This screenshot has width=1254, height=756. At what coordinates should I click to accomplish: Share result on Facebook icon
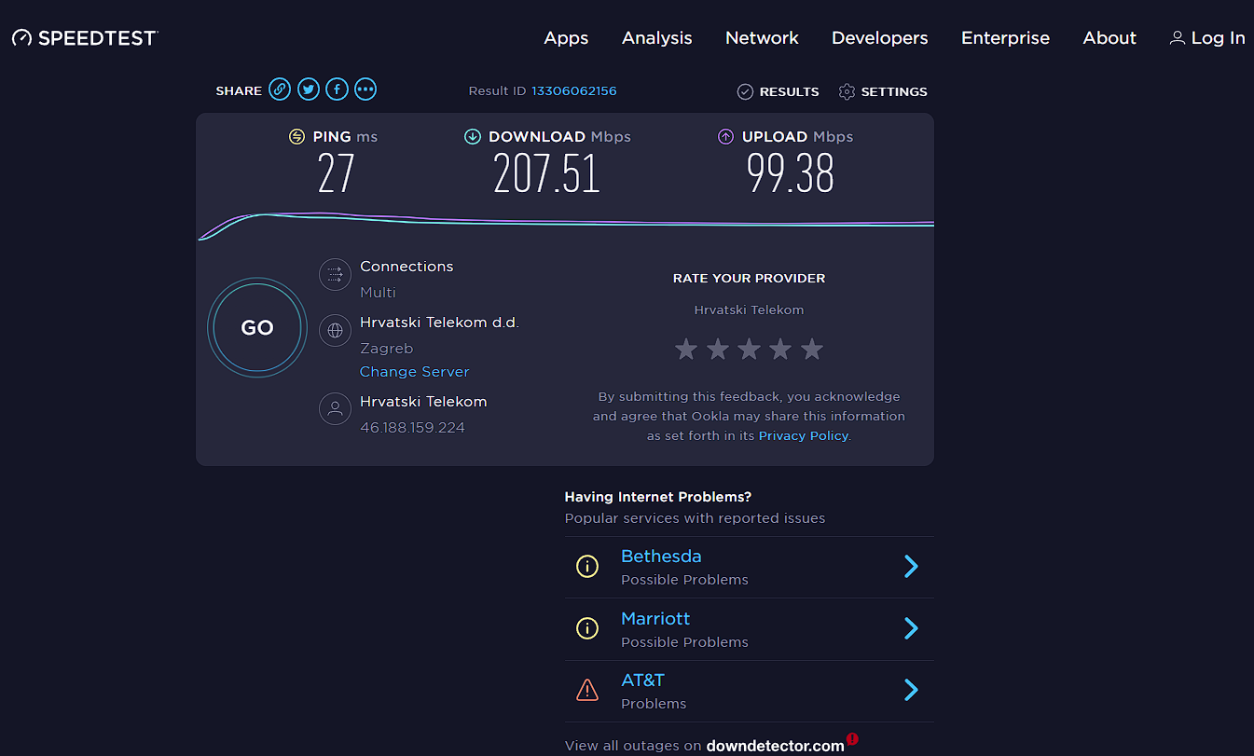point(337,89)
